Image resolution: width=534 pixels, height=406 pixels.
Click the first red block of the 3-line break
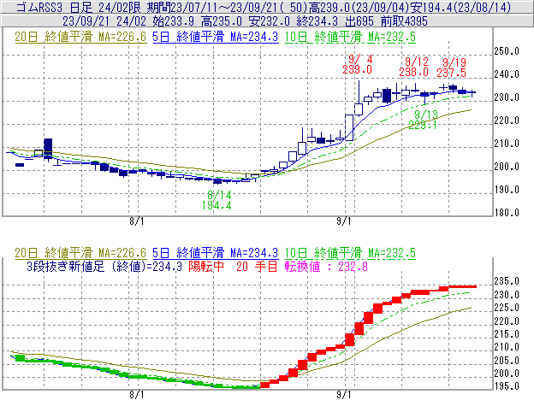[264, 385]
